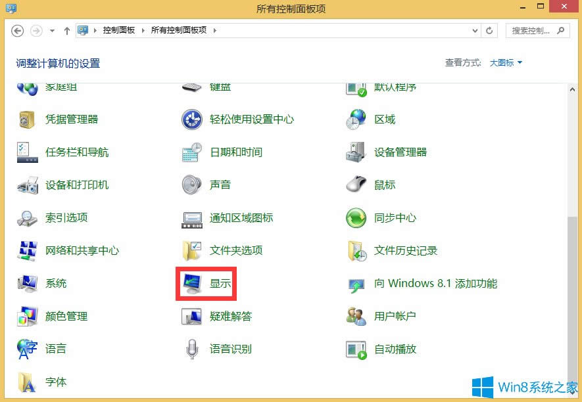Open 鼠标 (Mouse) settings
Screen dimensions: 582x402
click(383, 185)
